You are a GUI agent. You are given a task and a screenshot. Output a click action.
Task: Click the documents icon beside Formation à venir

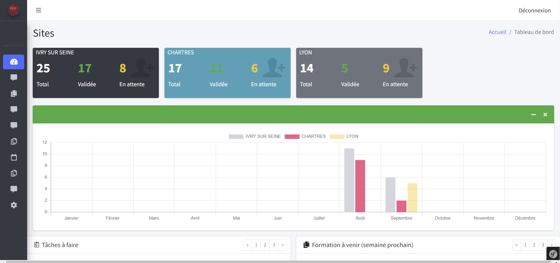click(x=307, y=245)
